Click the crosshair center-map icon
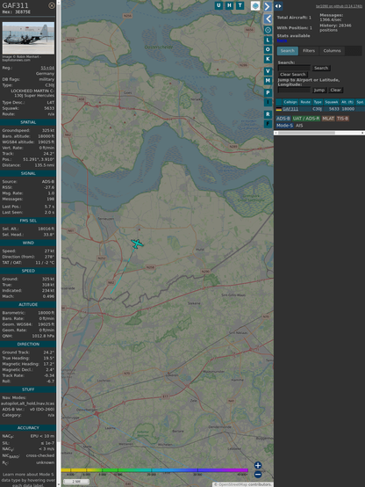 coord(268,30)
